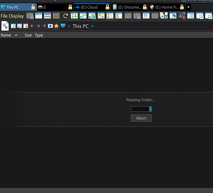Click the new tab icon with green plus
Image resolution: width=213 pixels, height=193 pixels.
point(13,26)
